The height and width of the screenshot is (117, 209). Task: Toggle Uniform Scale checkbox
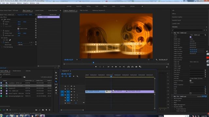(18, 29)
